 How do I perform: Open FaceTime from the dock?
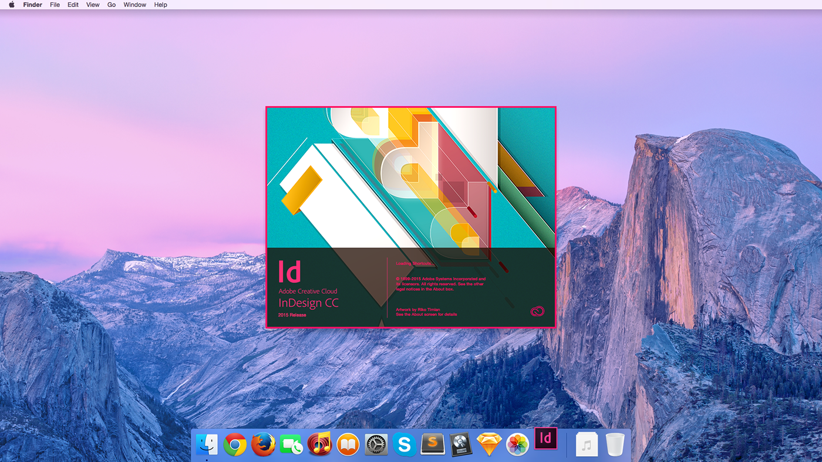click(x=291, y=445)
